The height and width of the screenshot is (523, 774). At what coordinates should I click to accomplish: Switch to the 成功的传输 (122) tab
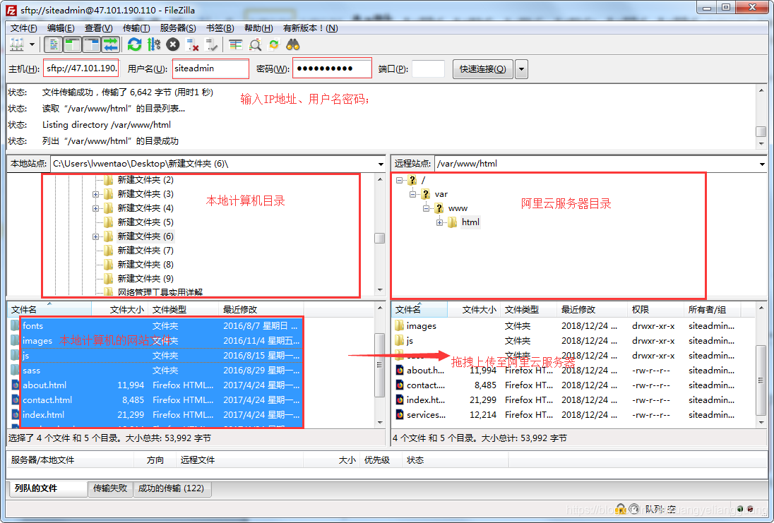click(x=172, y=488)
